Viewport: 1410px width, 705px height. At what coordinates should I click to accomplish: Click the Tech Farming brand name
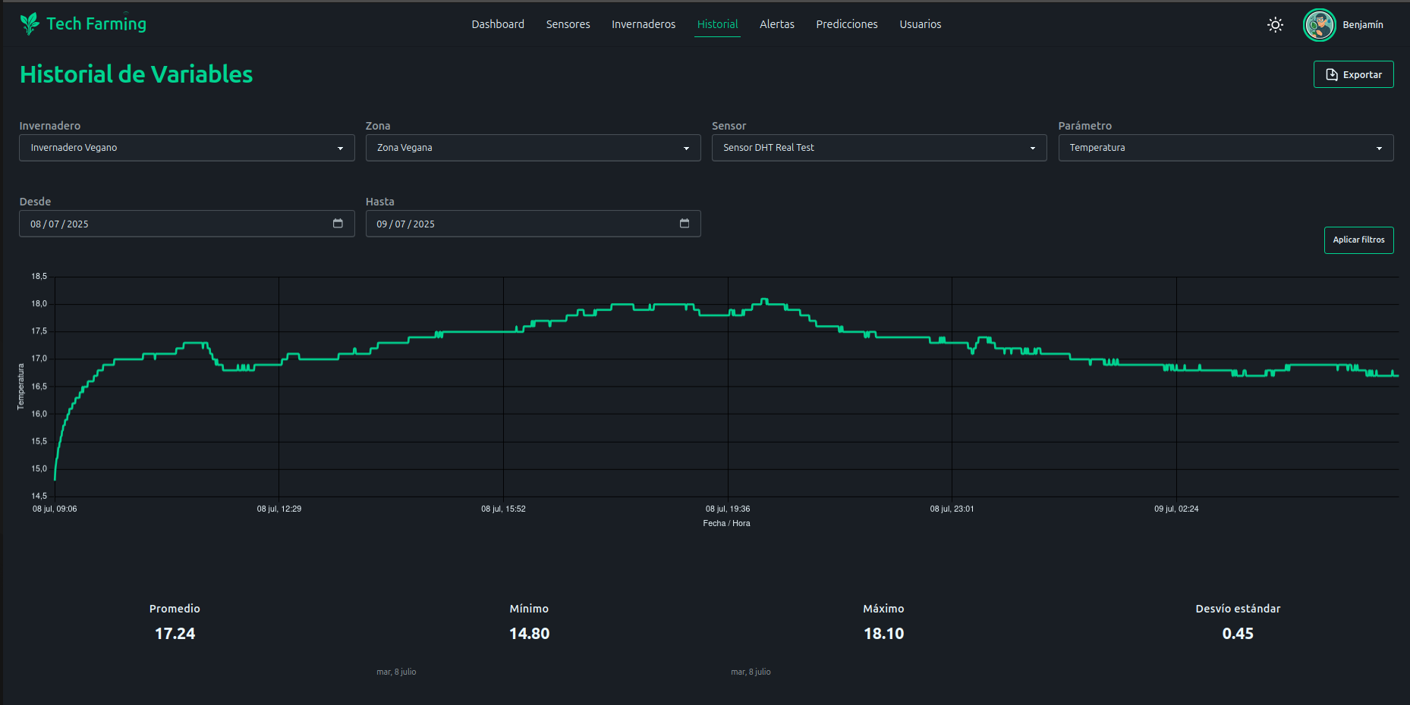pyautogui.click(x=96, y=24)
